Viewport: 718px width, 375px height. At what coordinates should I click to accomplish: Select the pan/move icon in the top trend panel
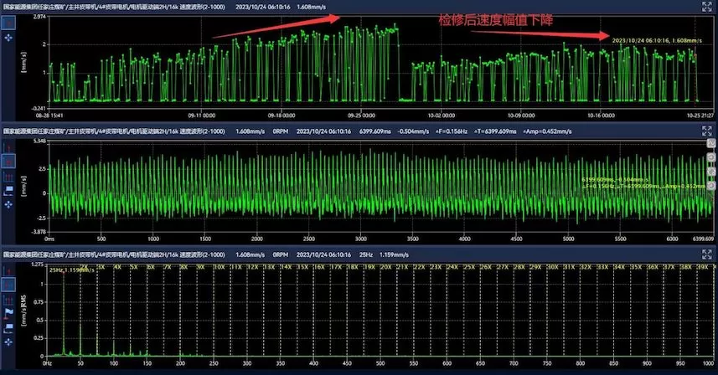pyautogui.click(x=9, y=39)
